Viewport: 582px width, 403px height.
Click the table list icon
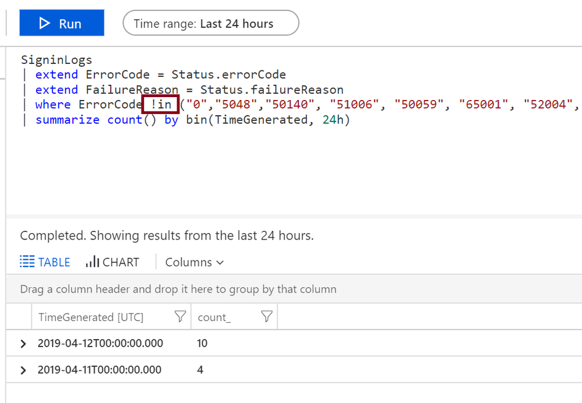pyautogui.click(x=27, y=262)
